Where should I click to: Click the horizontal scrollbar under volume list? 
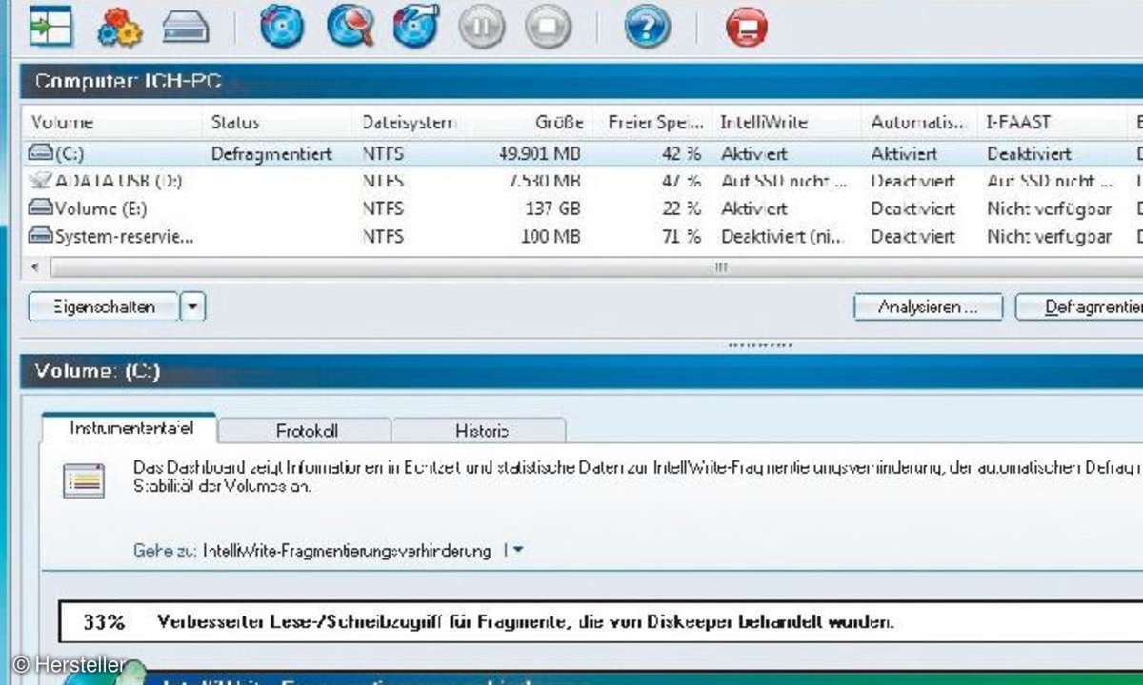coord(571,268)
